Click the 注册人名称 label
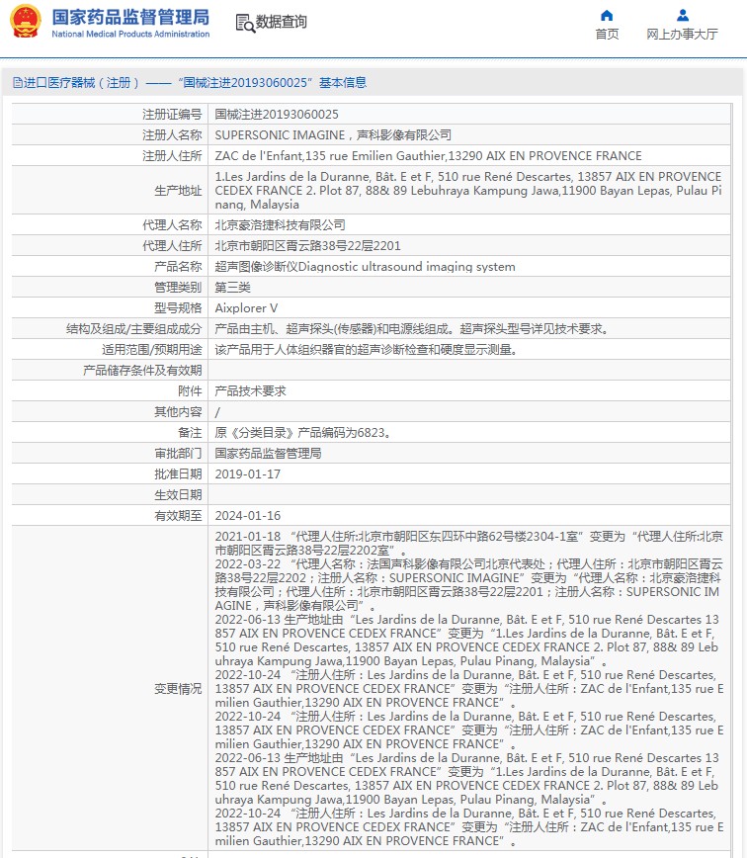Viewport: 747px width, 858px height. pyautogui.click(x=172, y=135)
